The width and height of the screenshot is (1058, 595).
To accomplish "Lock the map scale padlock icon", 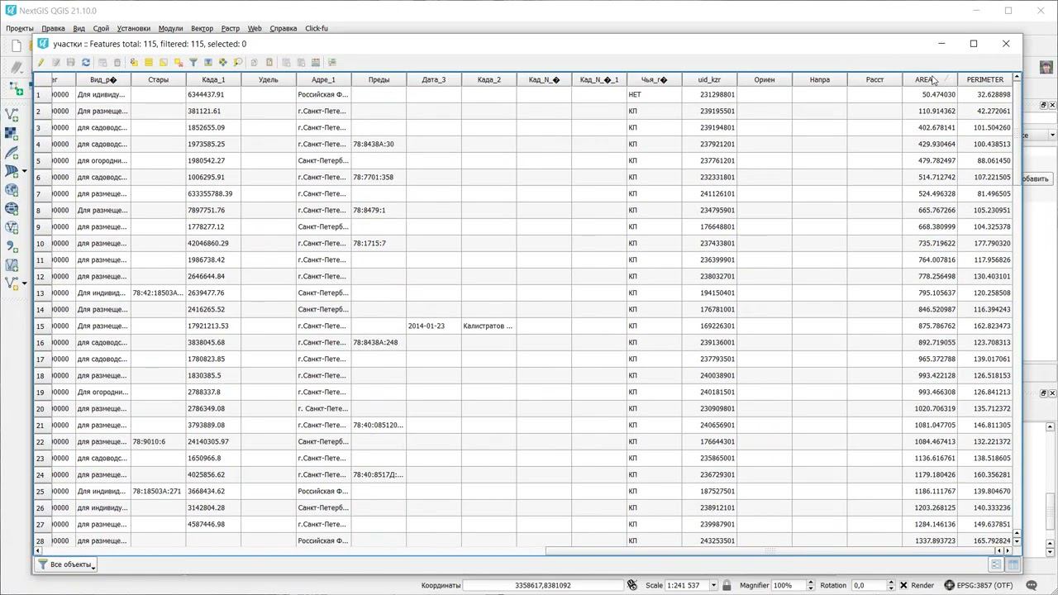I will pos(726,585).
